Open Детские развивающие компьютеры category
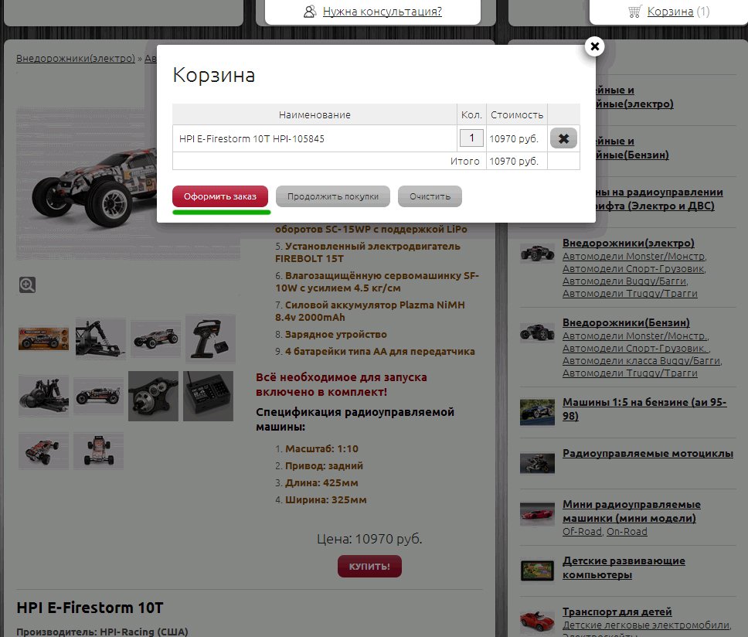The height and width of the screenshot is (637, 748). pyautogui.click(x=624, y=568)
